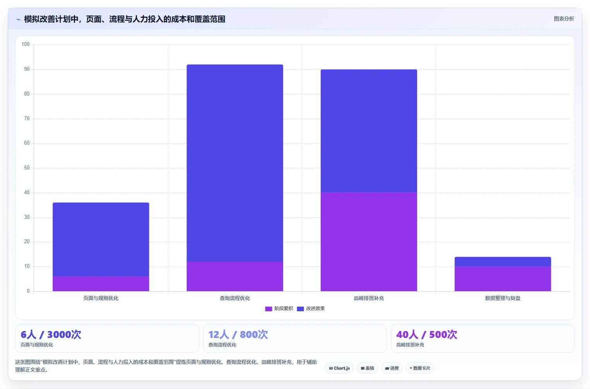Click the 高峰排班补充 caption under 40人 card
The width and height of the screenshot is (590, 389).
click(410, 345)
